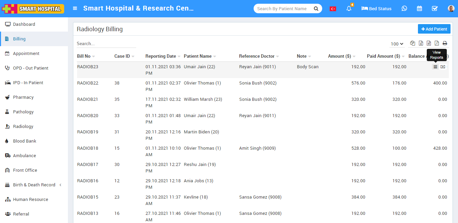This screenshot has height=223, width=458.
Task: Click the Pharmacy mortar icon in sidebar
Action: tap(7, 97)
